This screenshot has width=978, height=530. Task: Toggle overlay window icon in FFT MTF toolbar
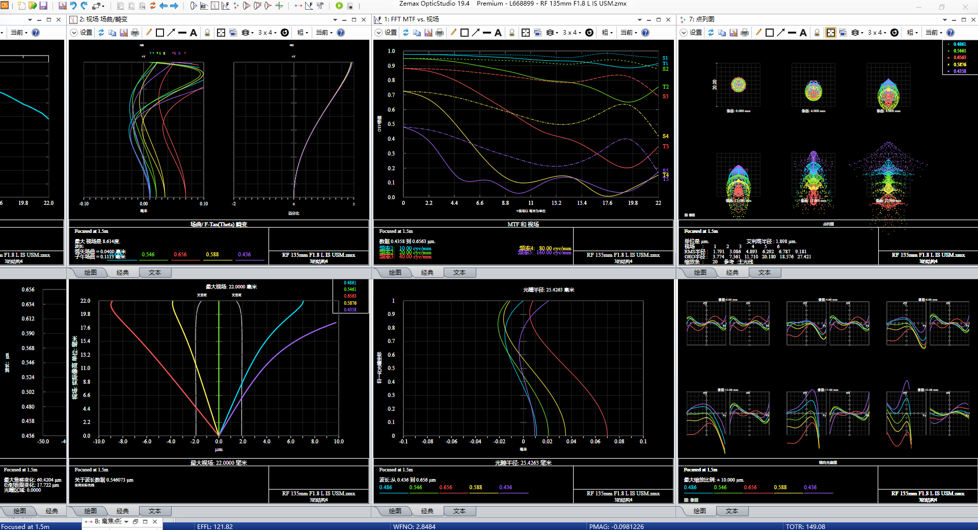538,32
